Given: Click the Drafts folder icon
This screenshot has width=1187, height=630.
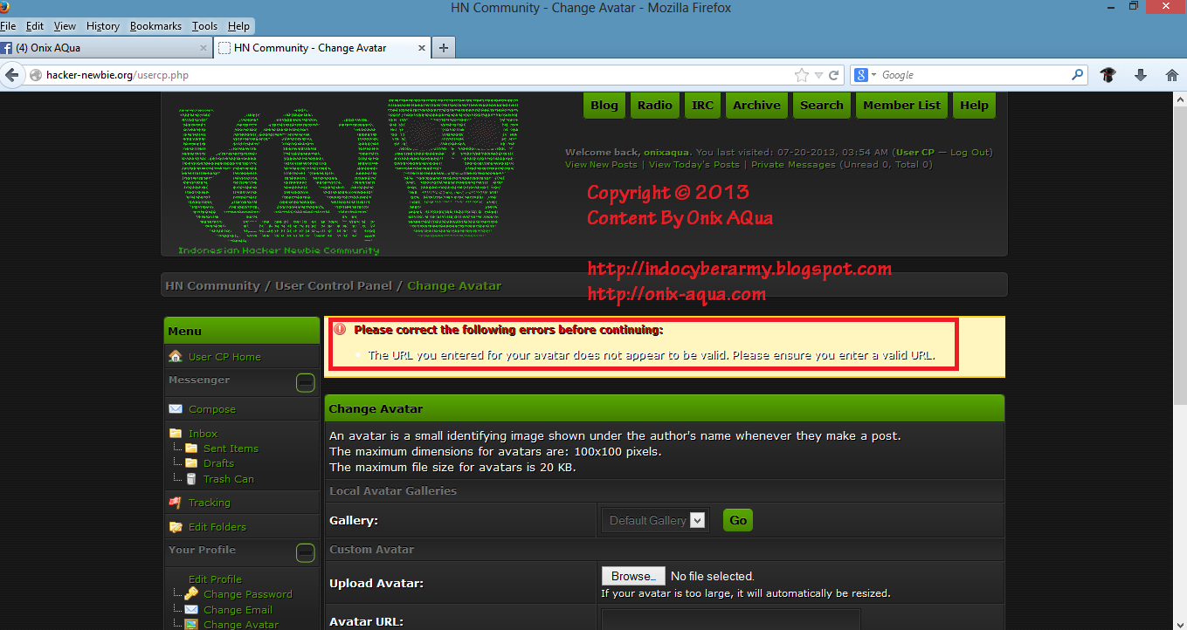Looking at the screenshot, I should 191,463.
